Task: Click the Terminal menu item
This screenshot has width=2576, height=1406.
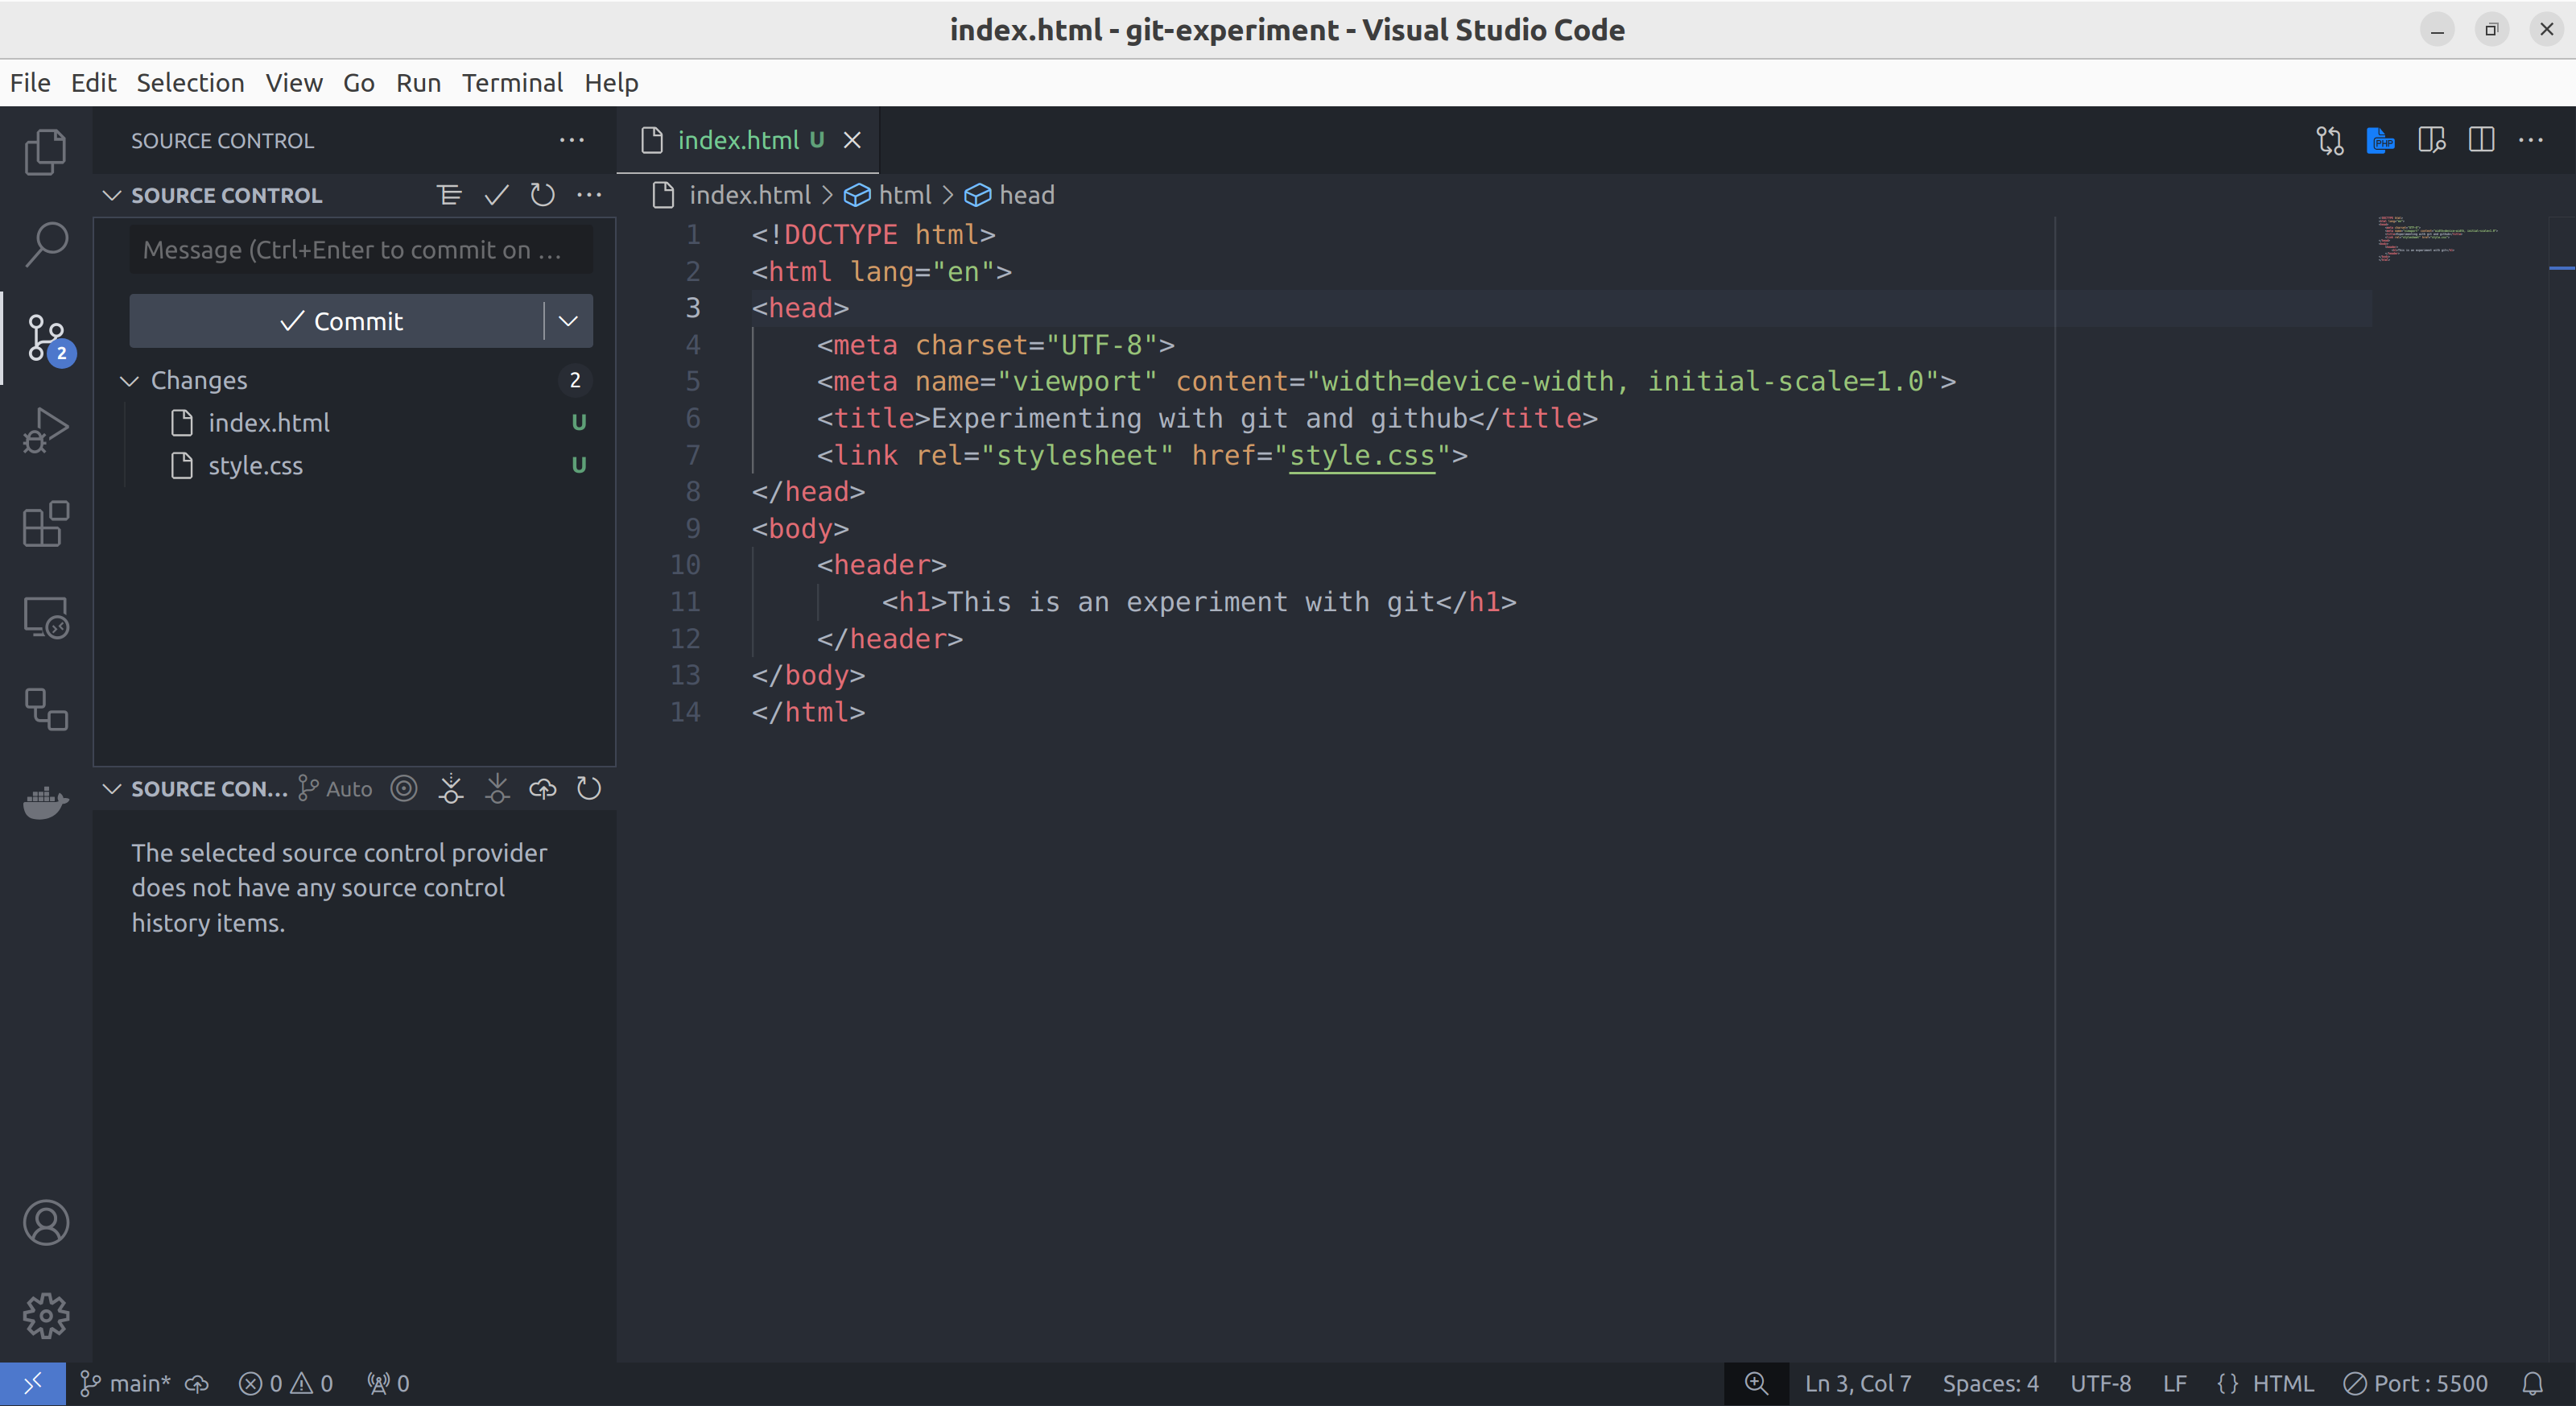Action: 512,81
